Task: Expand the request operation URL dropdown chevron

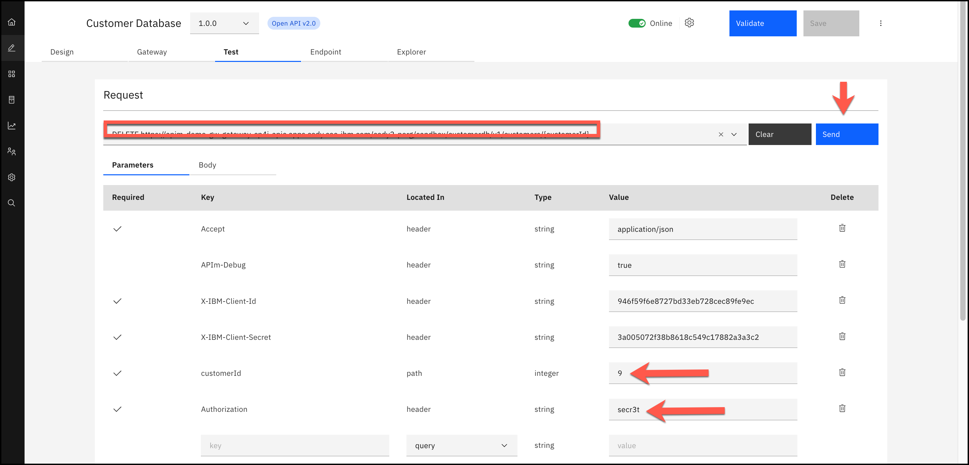Action: [734, 134]
